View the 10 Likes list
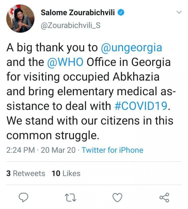188x209 pixels. [66, 173]
